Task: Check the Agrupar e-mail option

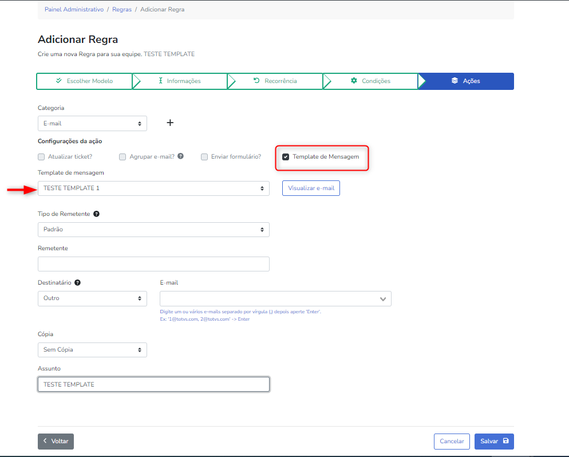Action: (x=123, y=157)
